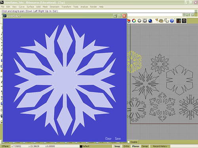This screenshot has height=148, width=198.
Task: Open the File menu
Action: click(x=2, y=7)
